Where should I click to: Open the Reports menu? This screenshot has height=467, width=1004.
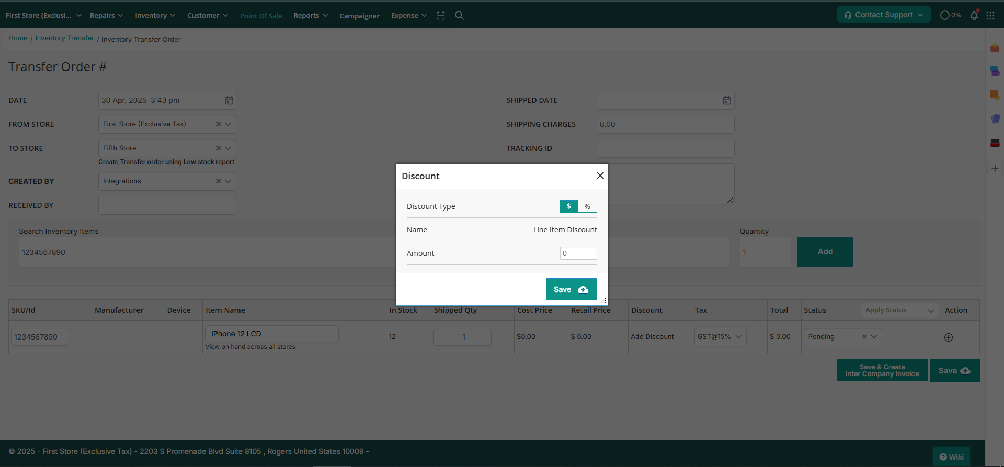pyautogui.click(x=311, y=16)
